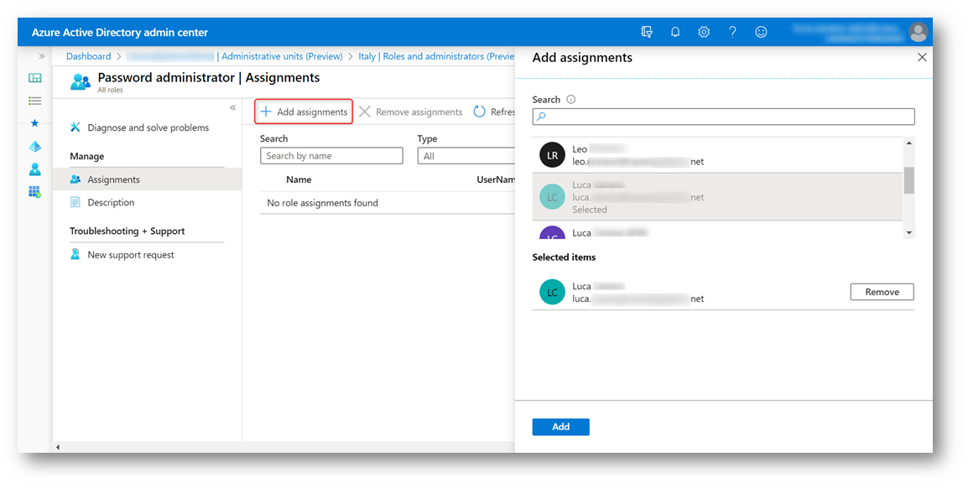Open the Azure Active Directory diamond icon

35,146
